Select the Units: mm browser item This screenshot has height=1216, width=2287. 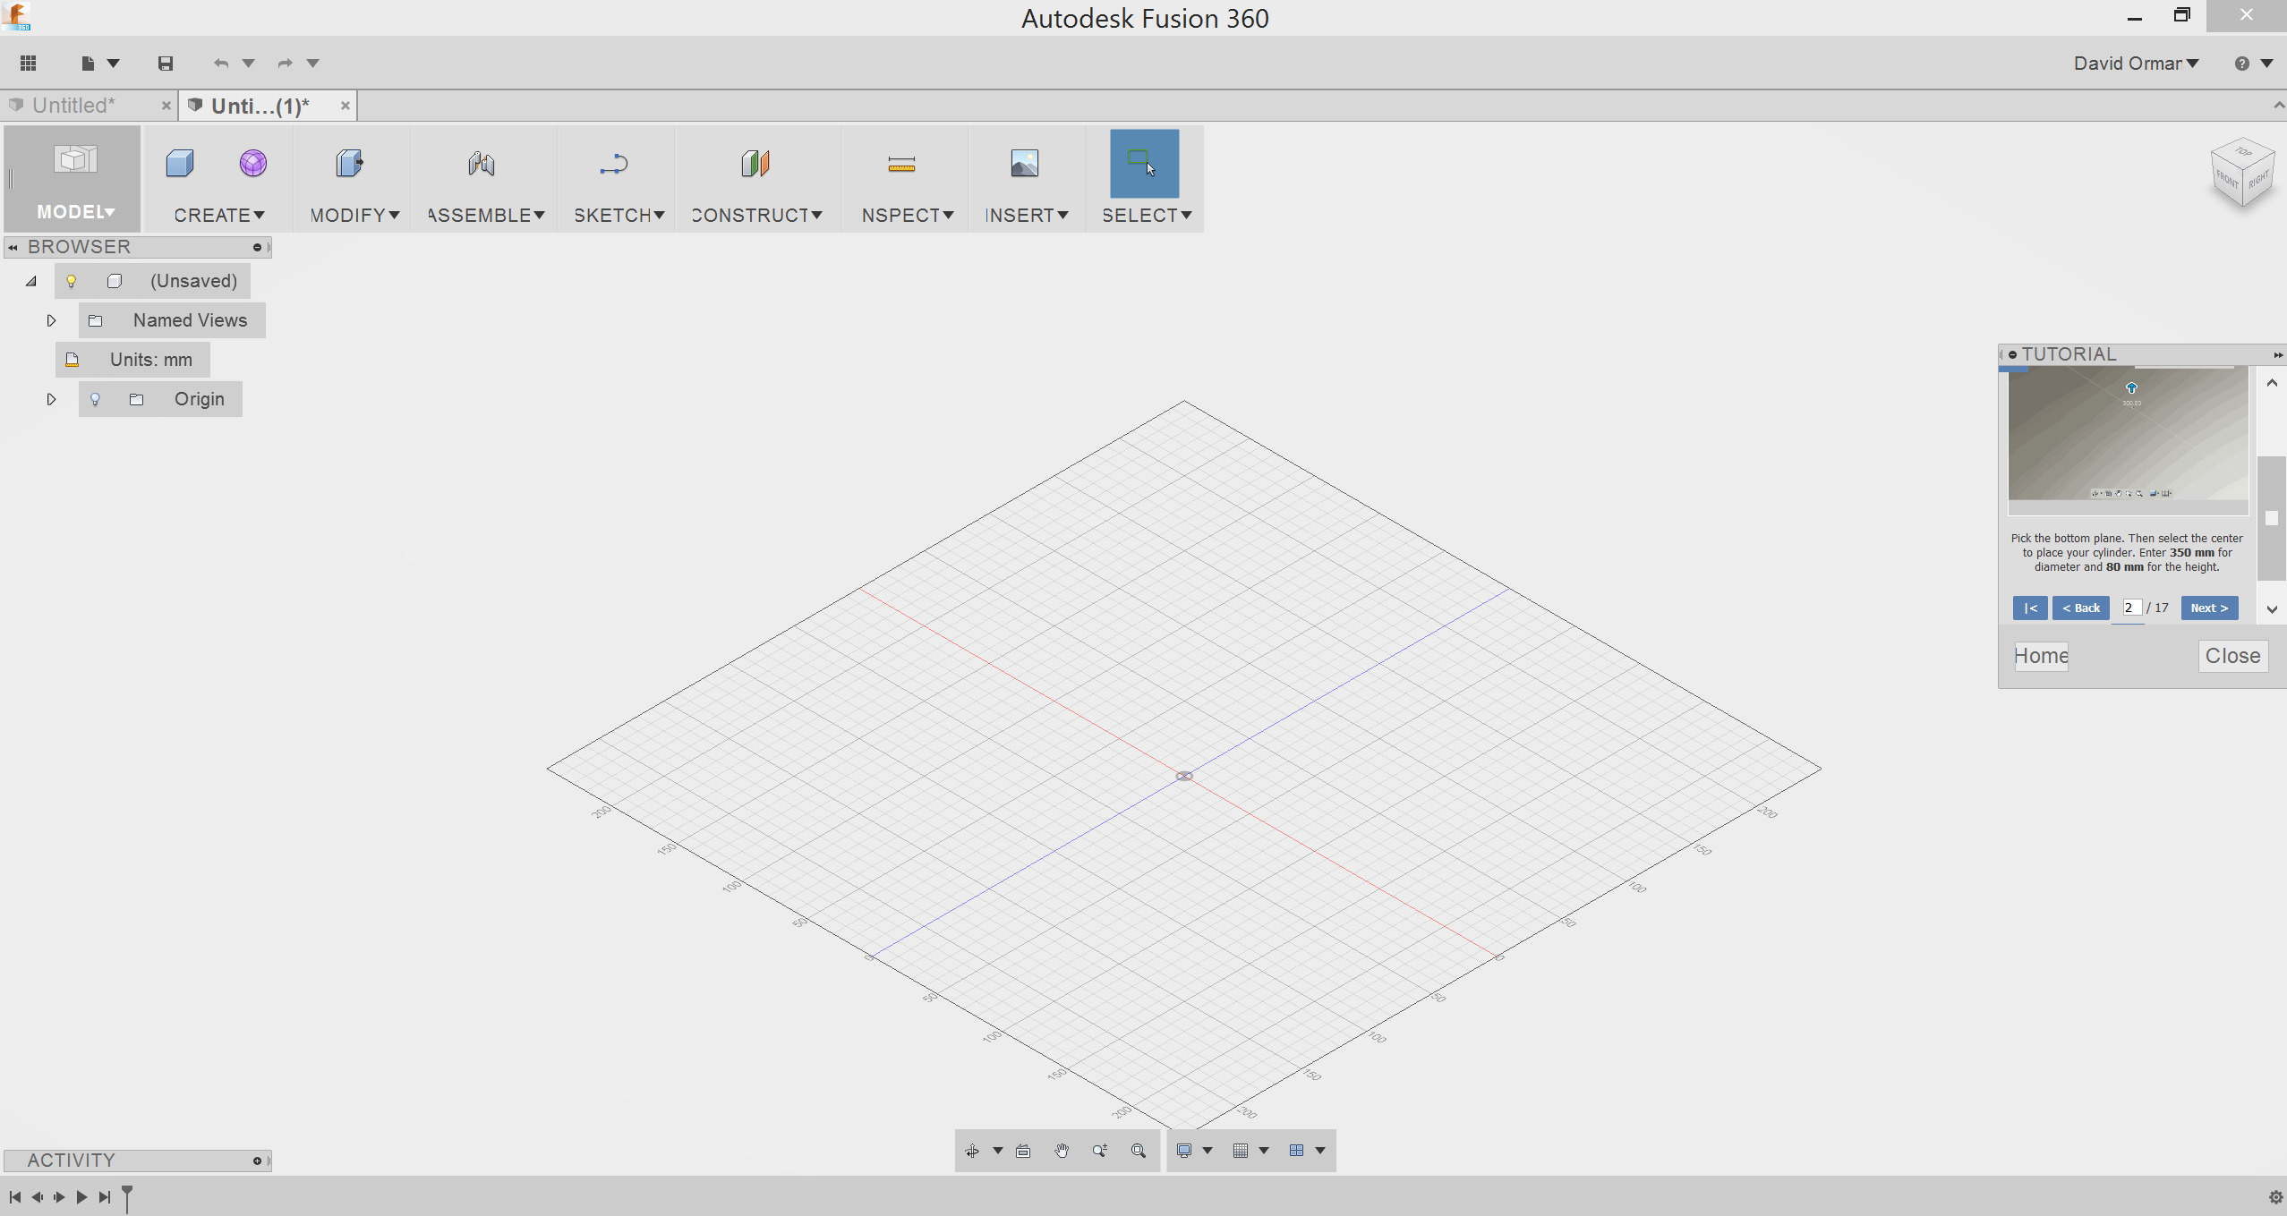[x=132, y=360]
